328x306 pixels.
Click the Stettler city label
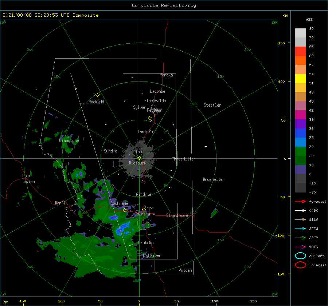pos(212,105)
